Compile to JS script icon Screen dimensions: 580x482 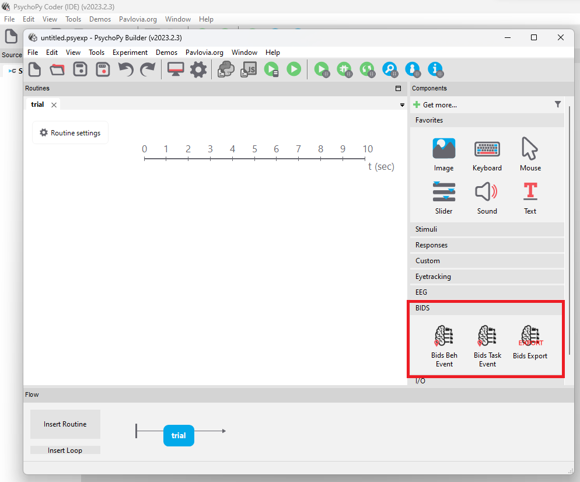coord(249,69)
